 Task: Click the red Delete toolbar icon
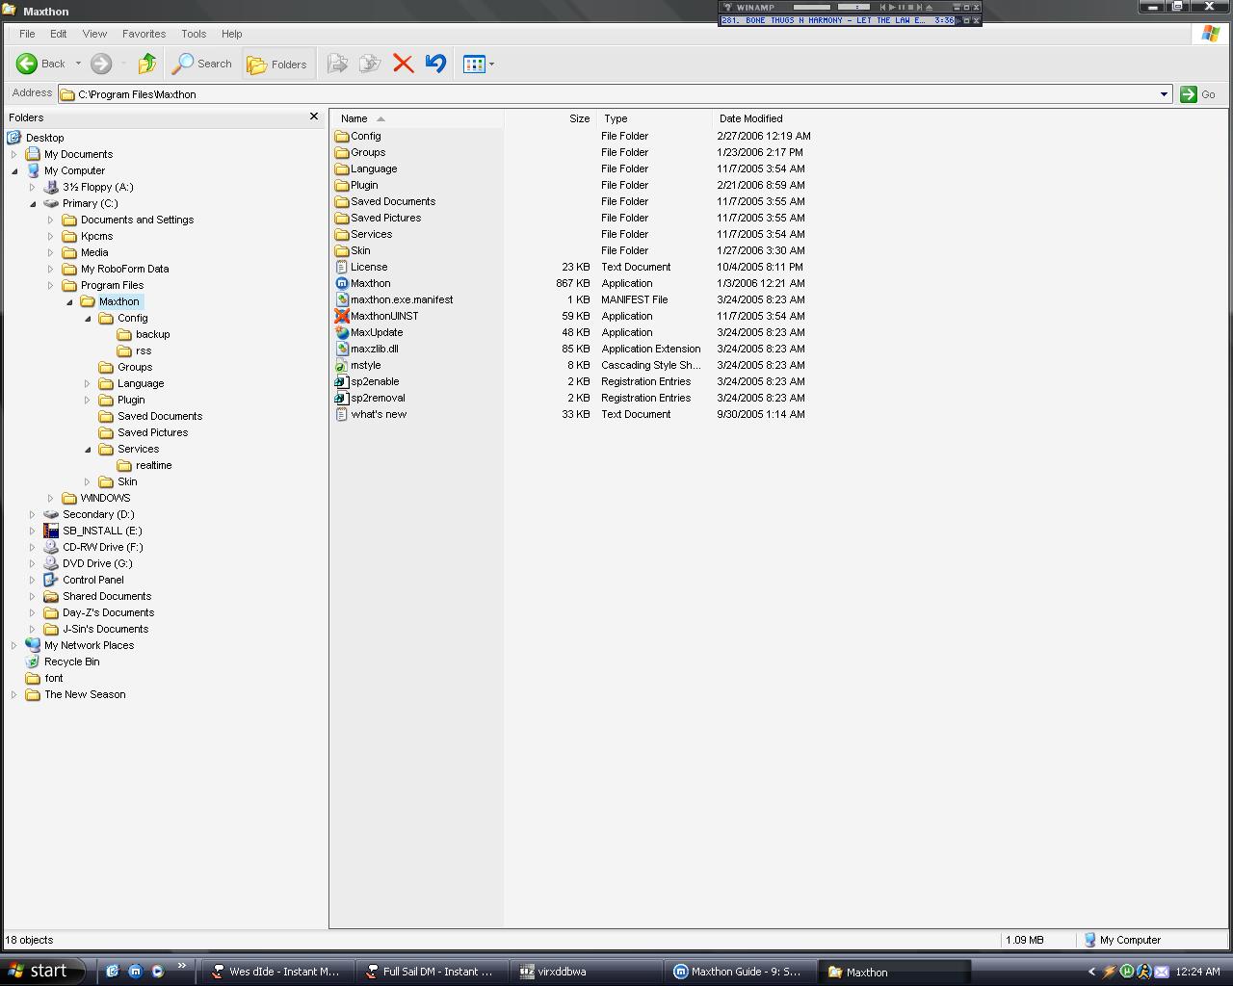pos(403,65)
